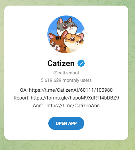Viewport: 135px width, 150px height.
Task: Launch the bot with OPEN APP
Action: pyautogui.click(x=66, y=123)
